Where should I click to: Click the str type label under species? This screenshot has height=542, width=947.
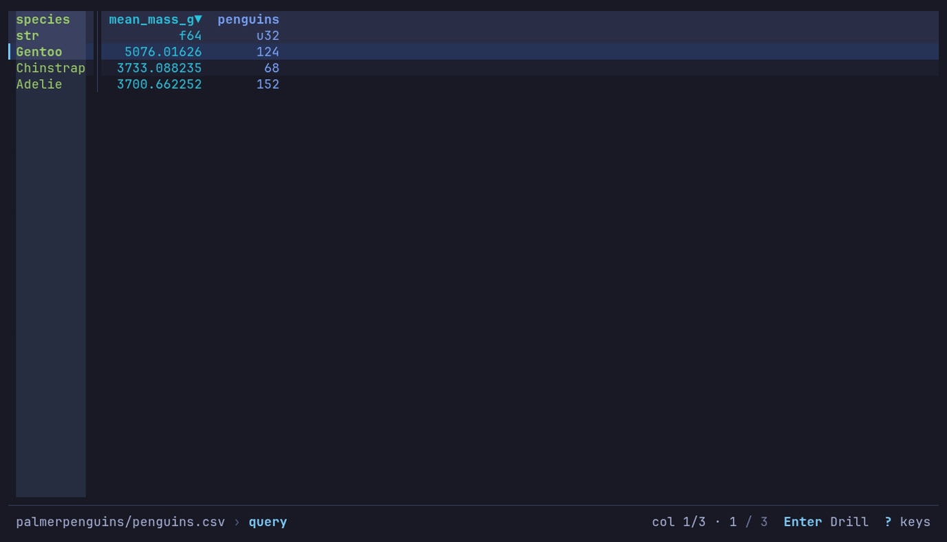(x=28, y=36)
